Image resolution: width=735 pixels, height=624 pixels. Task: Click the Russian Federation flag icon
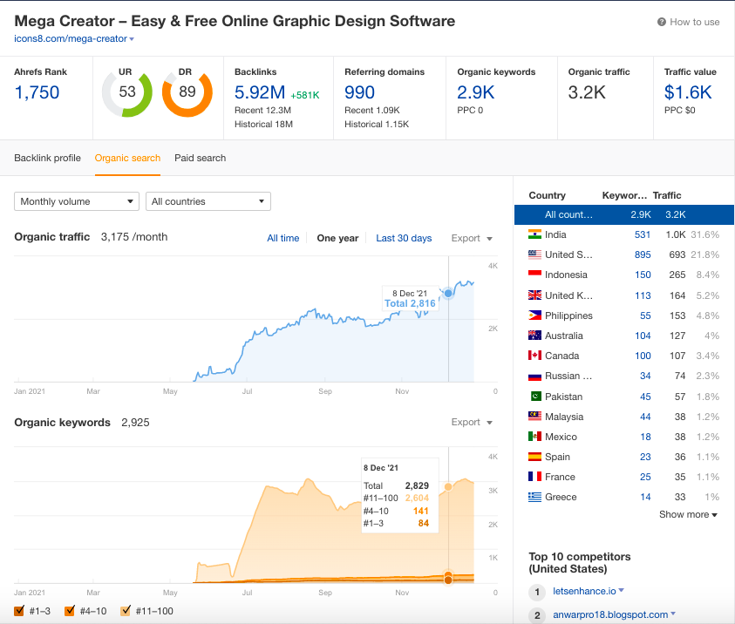(x=534, y=376)
